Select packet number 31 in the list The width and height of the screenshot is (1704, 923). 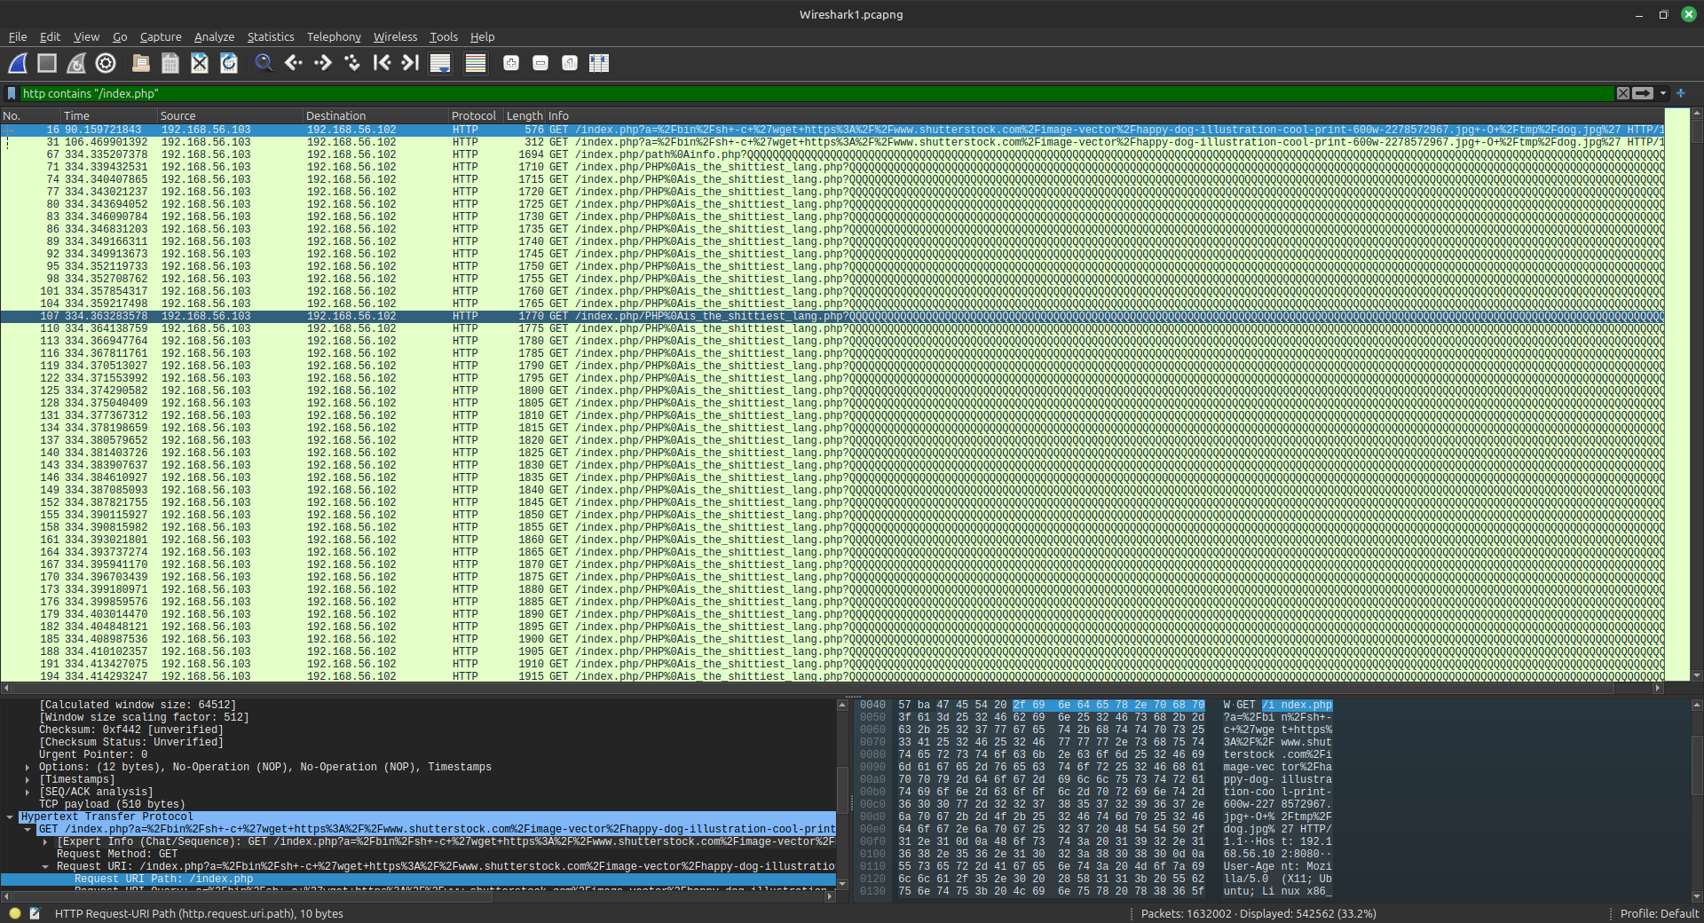point(832,142)
